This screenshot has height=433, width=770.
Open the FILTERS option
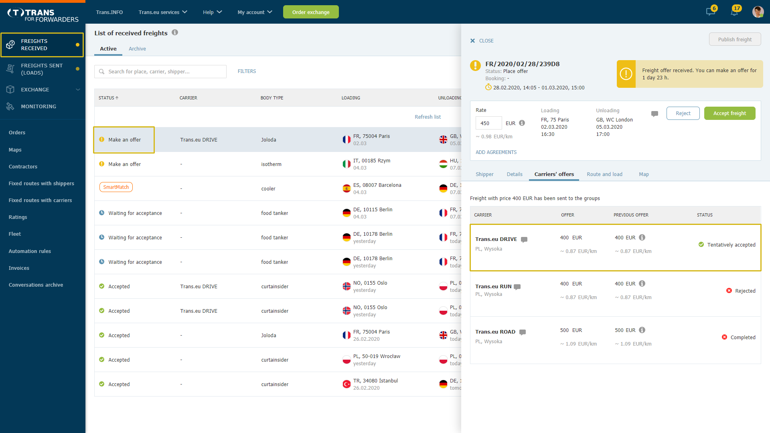(x=247, y=71)
